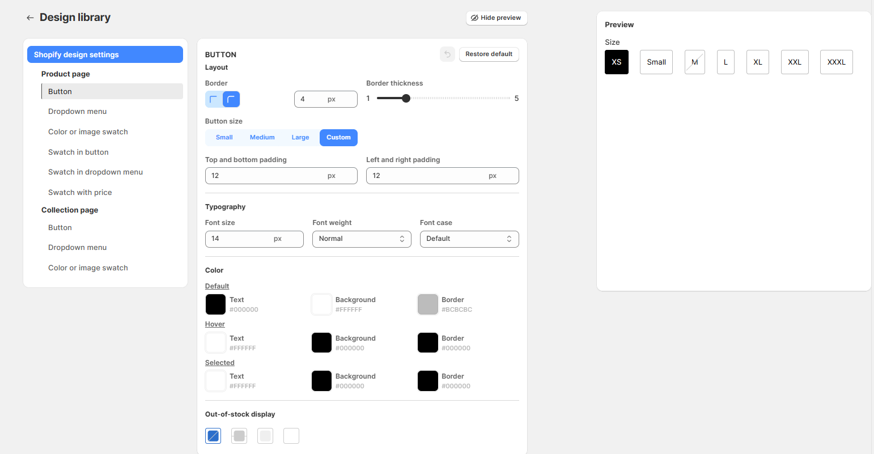
Task: Choose the horizontal-line out-of-stock display style
Action: (x=239, y=436)
